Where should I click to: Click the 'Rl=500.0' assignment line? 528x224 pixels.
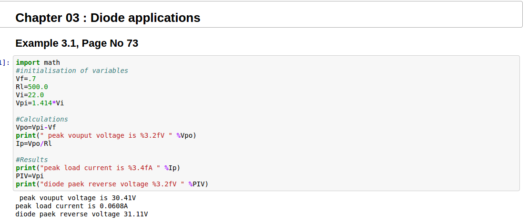click(x=31, y=87)
